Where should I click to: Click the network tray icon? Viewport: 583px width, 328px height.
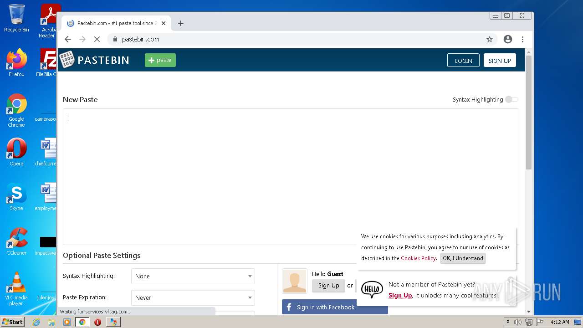[529, 322]
